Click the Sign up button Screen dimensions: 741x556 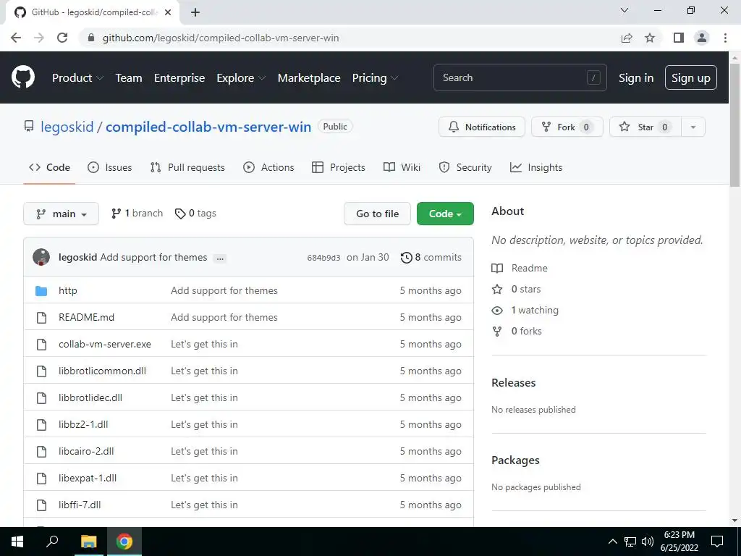pyautogui.click(x=691, y=78)
